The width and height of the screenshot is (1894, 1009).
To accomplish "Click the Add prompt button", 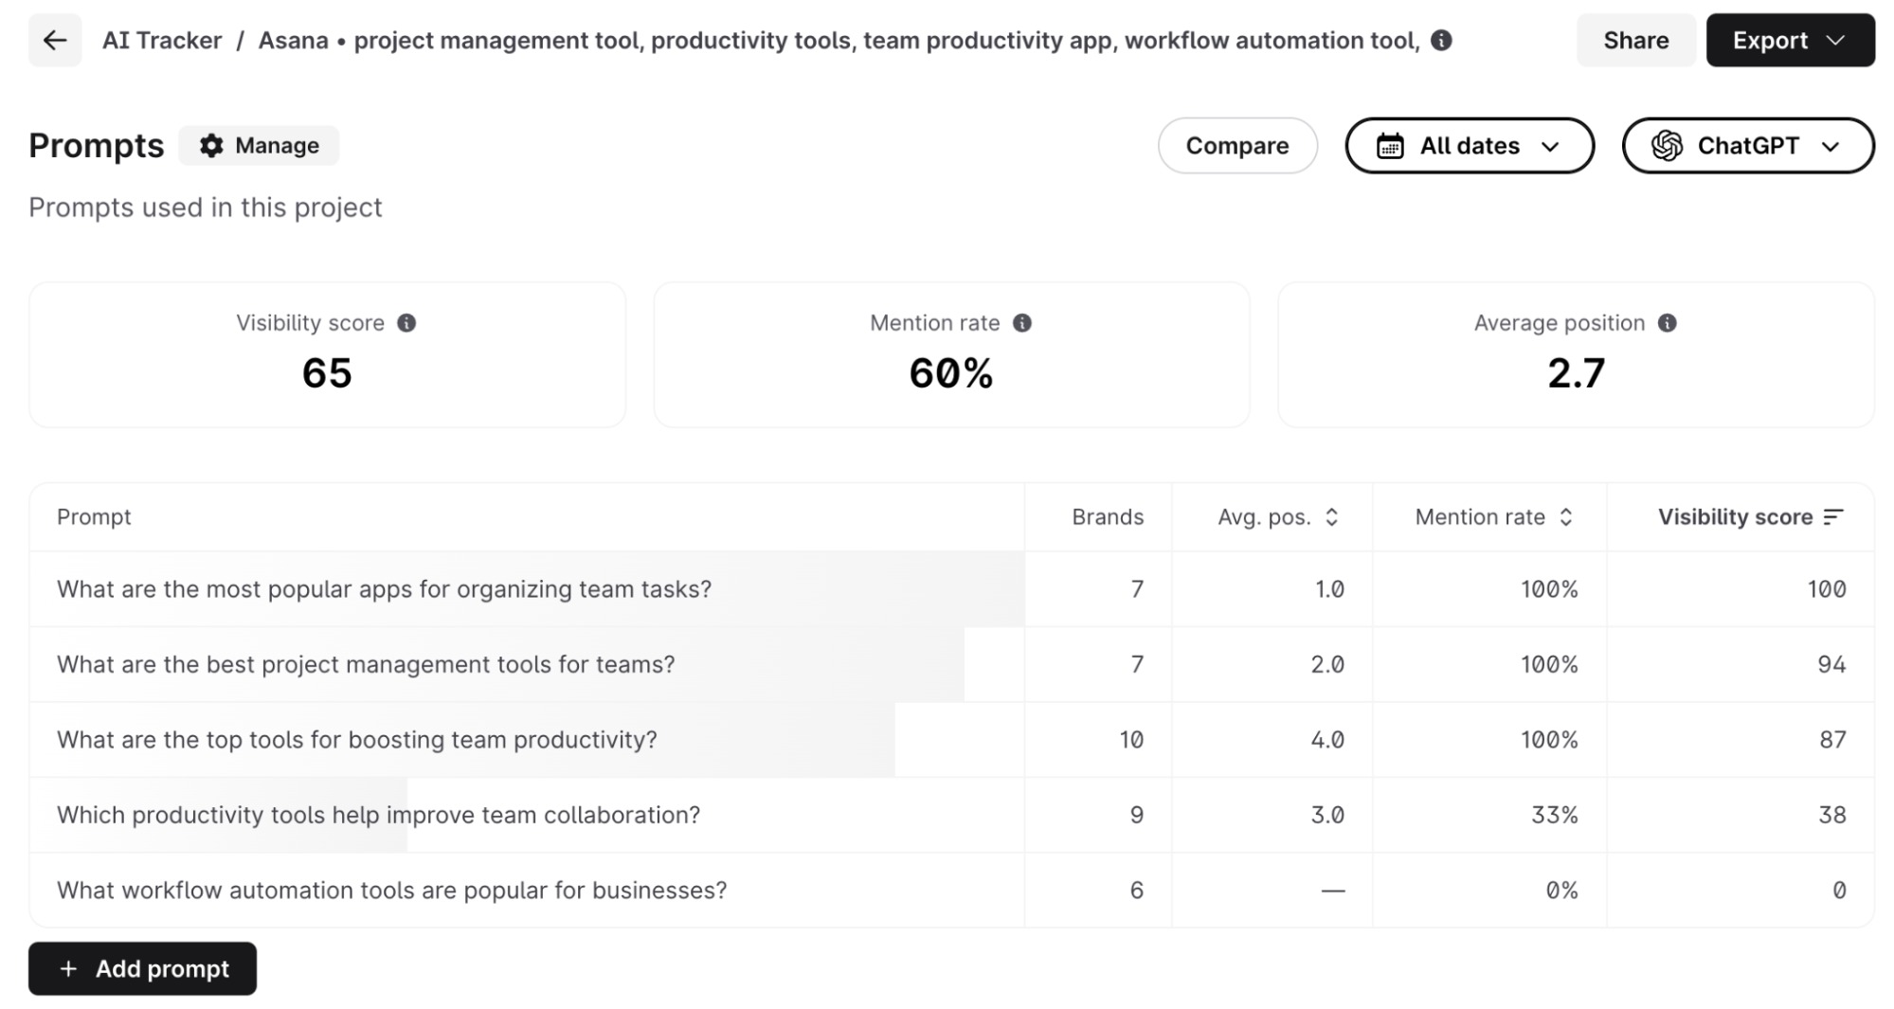I will coord(142,968).
